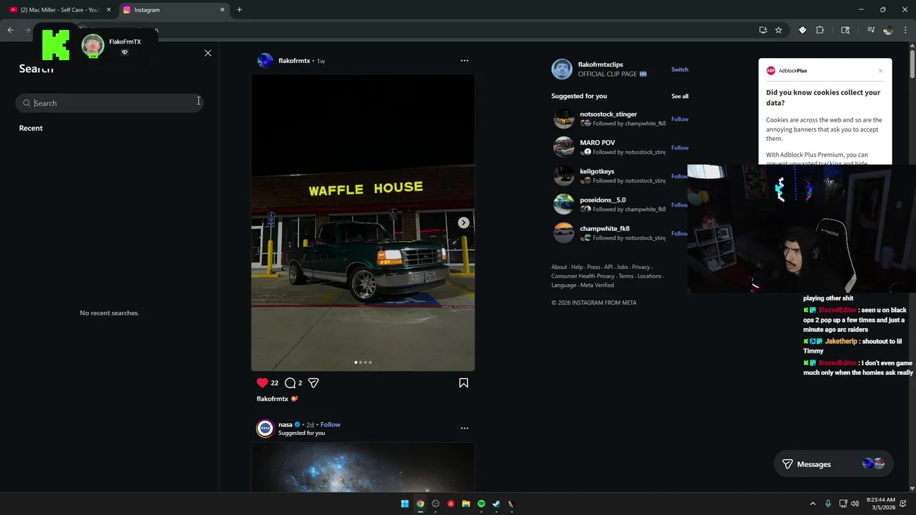
Task: Click the Instagram search input field
Action: (x=109, y=103)
